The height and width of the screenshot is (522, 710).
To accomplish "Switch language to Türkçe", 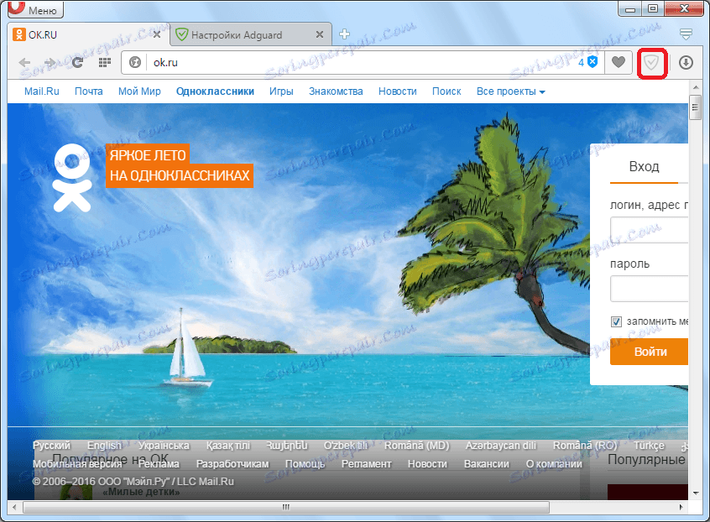I will [649, 446].
